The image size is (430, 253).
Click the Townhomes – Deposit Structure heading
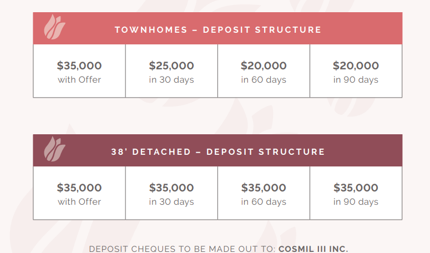[x=218, y=29]
